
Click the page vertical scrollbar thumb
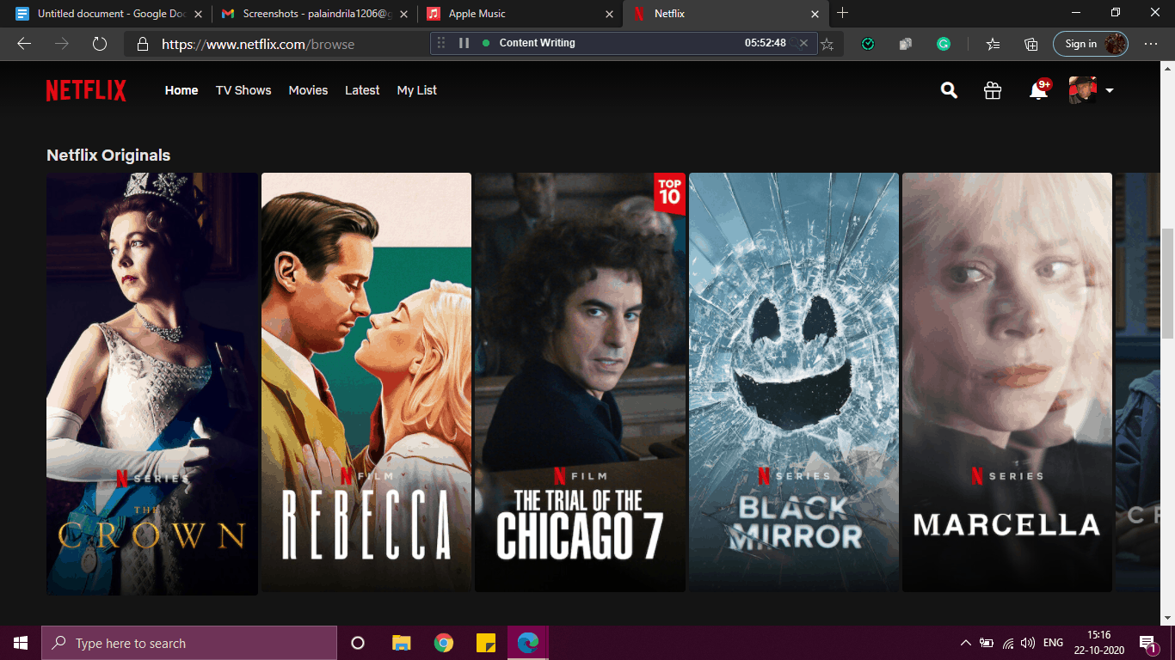pyautogui.click(x=1167, y=284)
